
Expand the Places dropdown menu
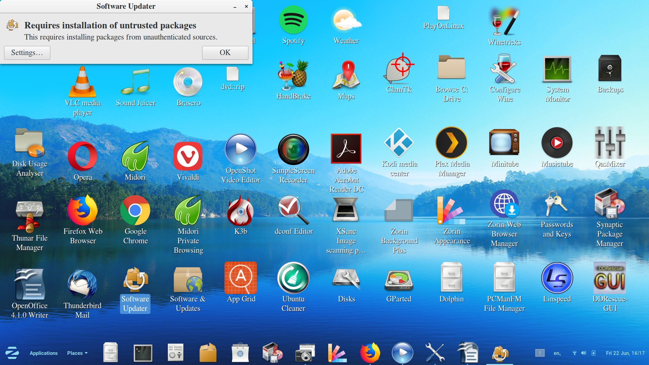pos(77,353)
